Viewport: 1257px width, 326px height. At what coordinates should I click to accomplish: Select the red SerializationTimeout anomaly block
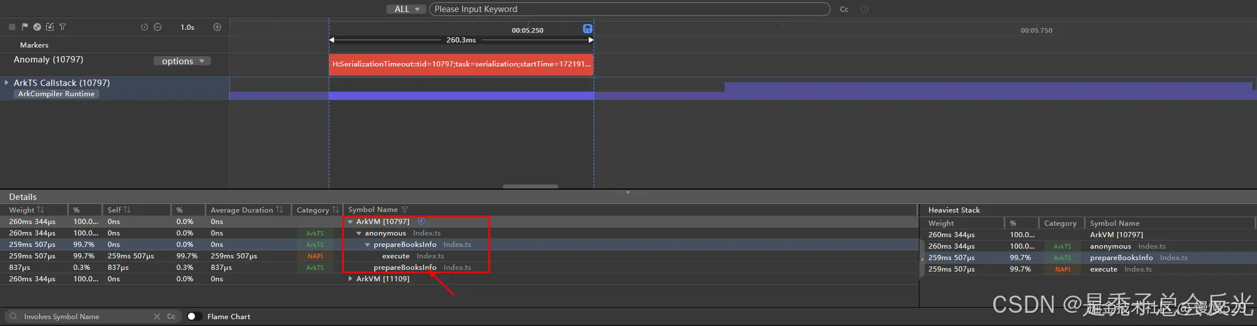[x=461, y=64]
